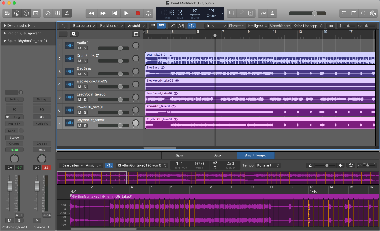Open the Verschieben Keine Überlapp. dropdown
This screenshot has height=231, width=380.
(x=308, y=26)
